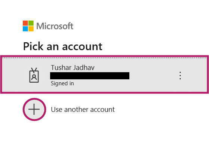Click the blue square of Microsoft logo
209x156 pixels.
[25, 29]
